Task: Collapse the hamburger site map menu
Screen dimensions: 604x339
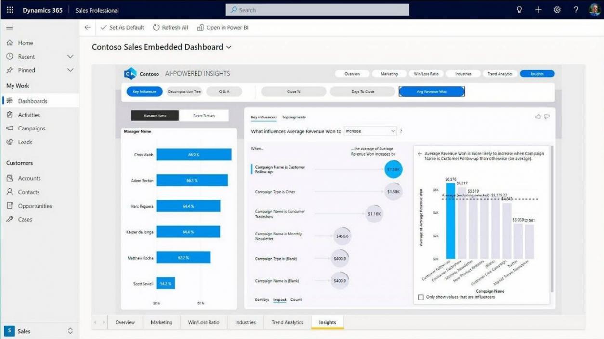Action: click(9, 28)
